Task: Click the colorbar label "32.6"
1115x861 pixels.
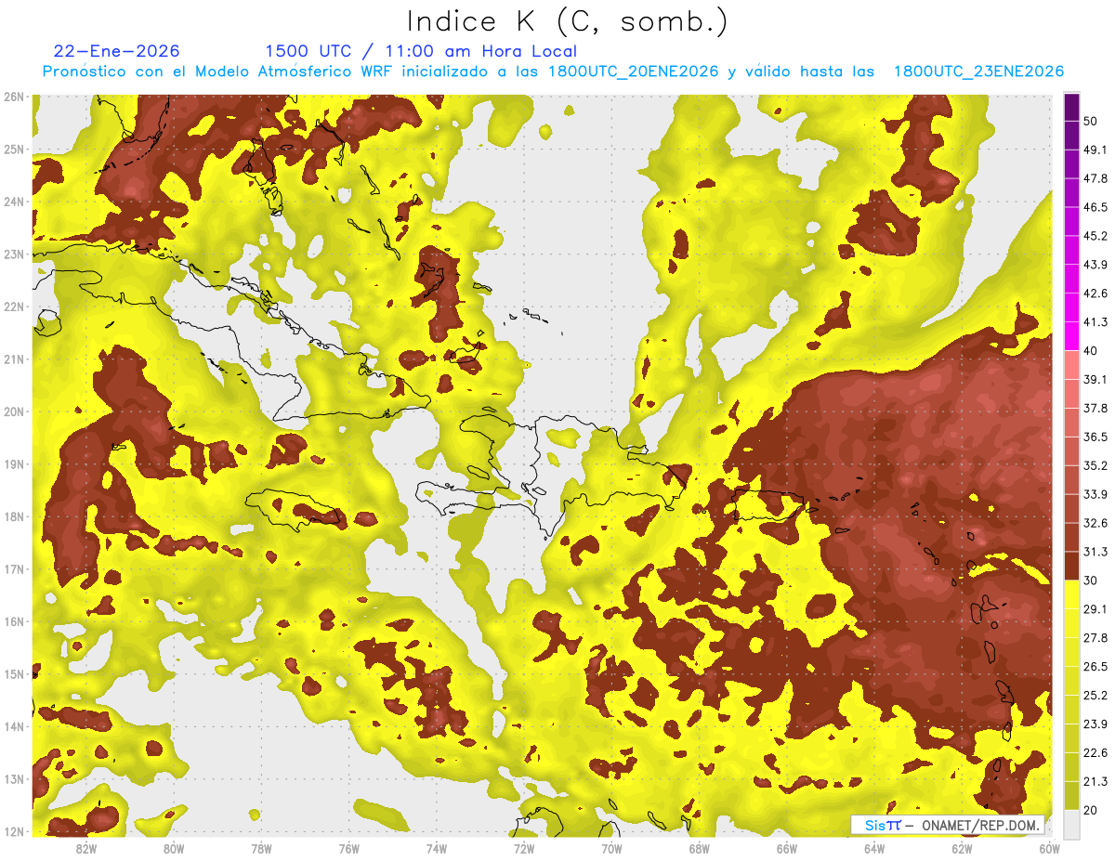Action: 1095,523
